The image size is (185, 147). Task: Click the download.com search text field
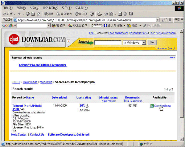coord(108,43)
